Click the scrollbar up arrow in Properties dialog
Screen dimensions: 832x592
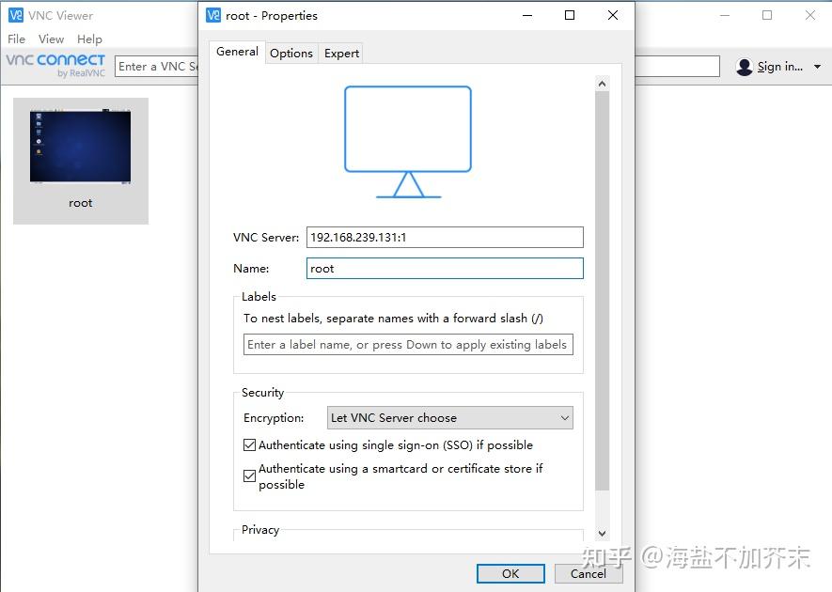pyautogui.click(x=603, y=82)
